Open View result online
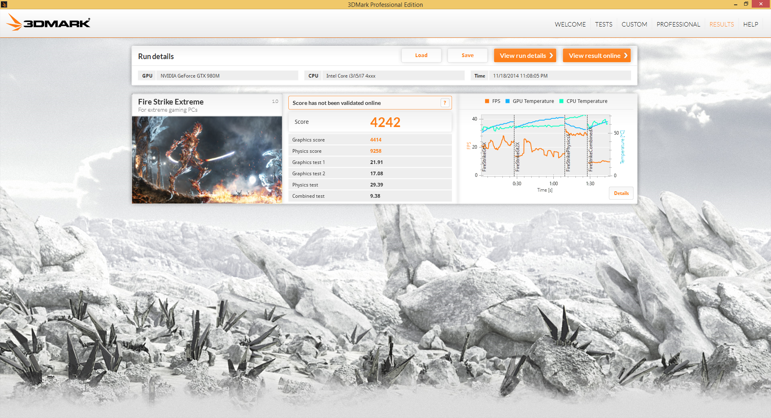Screen dimensions: 771x418 click(x=597, y=55)
